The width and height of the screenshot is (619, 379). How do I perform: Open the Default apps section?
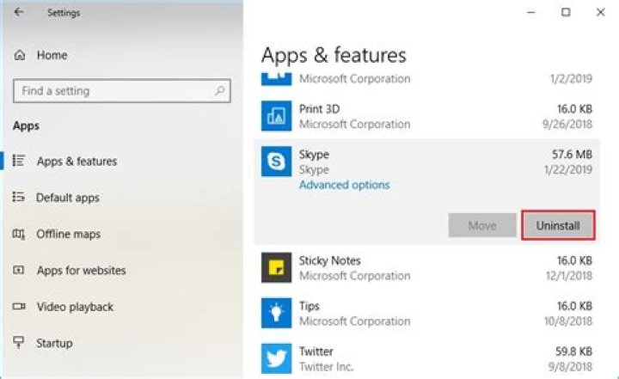(x=68, y=198)
